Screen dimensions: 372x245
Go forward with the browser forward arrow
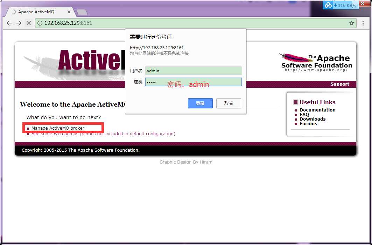[x=19, y=23]
